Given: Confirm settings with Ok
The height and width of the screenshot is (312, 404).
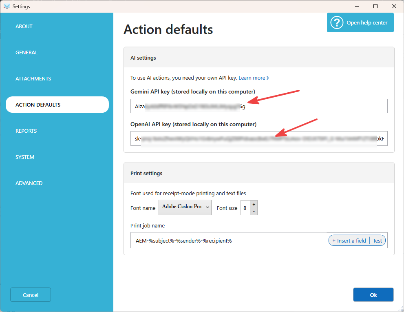Looking at the screenshot, I should click(x=373, y=295).
